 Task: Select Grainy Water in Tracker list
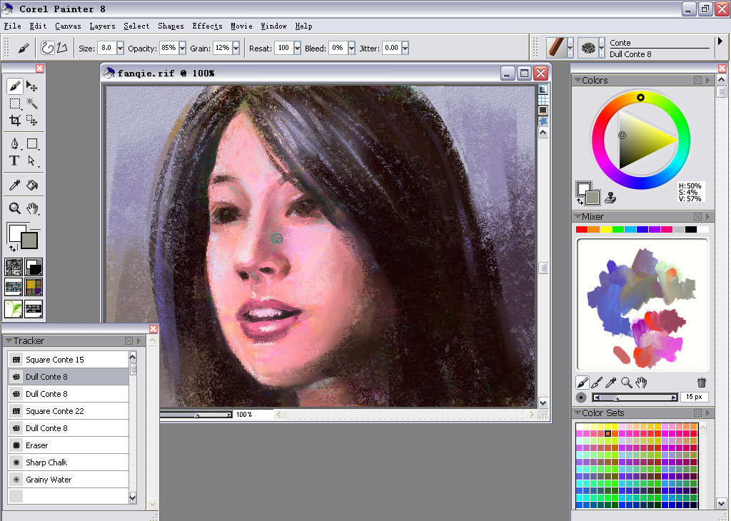point(68,479)
